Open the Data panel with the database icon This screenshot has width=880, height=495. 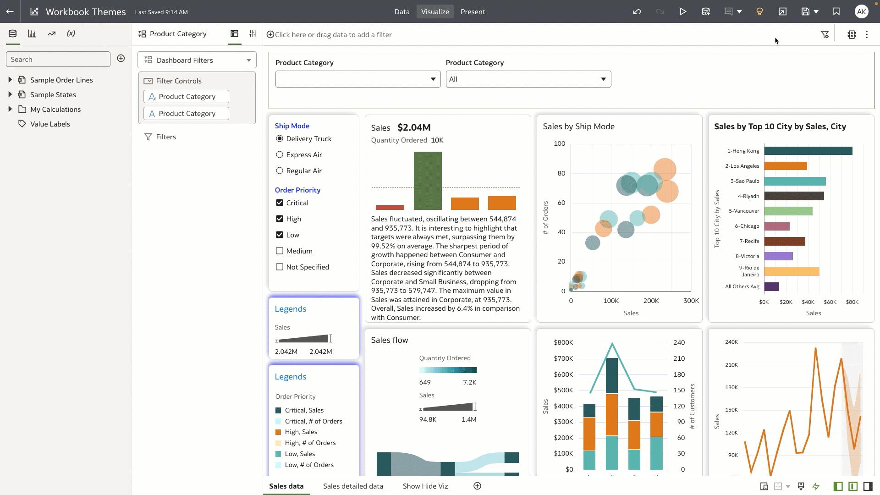click(x=12, y=33)
